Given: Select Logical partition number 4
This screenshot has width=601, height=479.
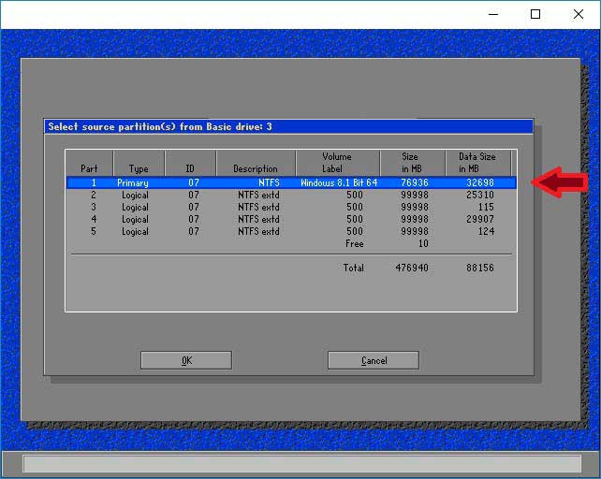Looking at the screenshot, I should coord(290,219).
